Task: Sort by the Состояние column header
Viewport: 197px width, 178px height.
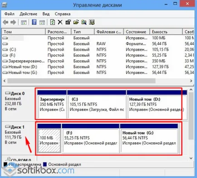Action: pyautogui.click(x=137, y=32)
